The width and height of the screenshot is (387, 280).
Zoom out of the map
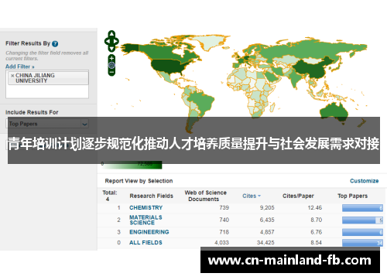point(111,73)
